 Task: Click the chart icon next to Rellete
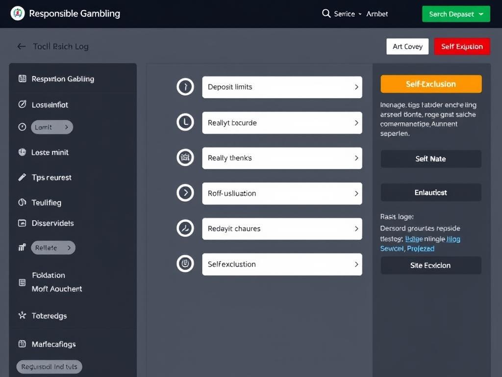coord(22,247)
